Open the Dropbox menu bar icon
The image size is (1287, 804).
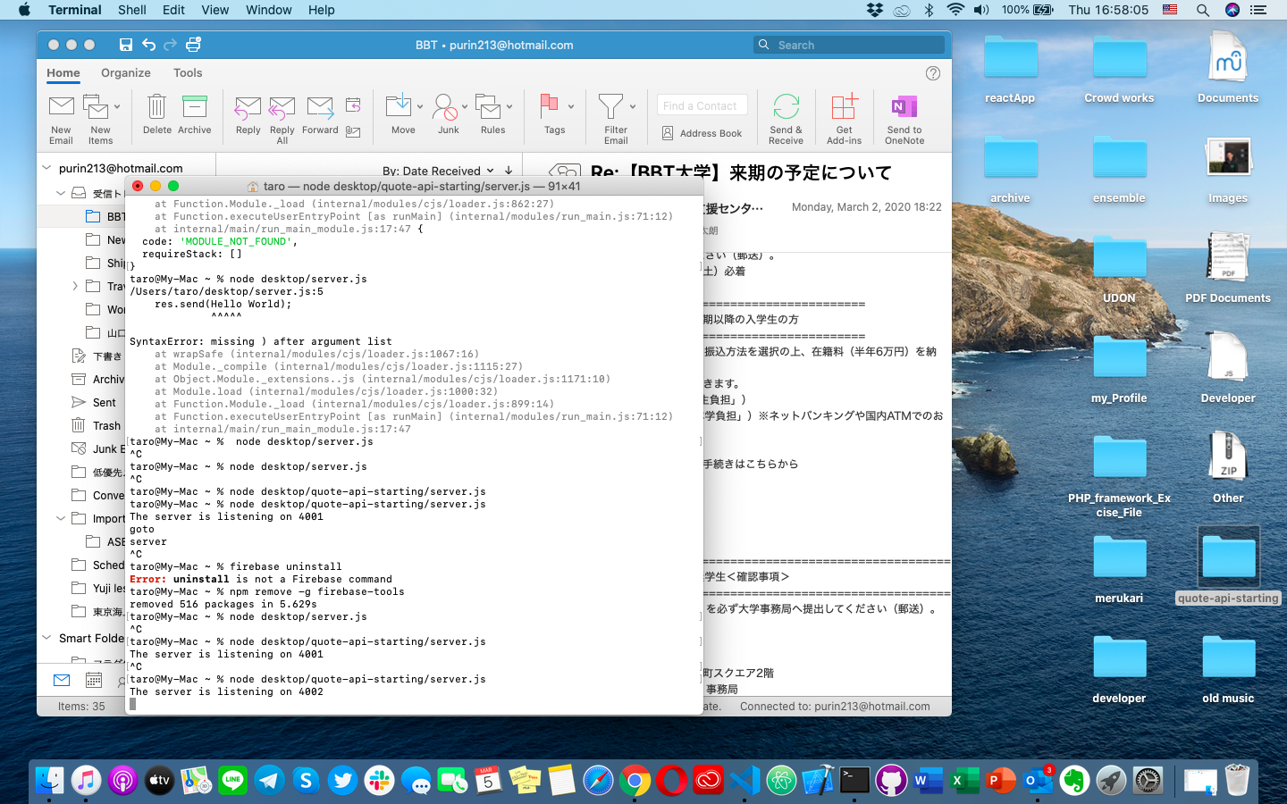874,10
